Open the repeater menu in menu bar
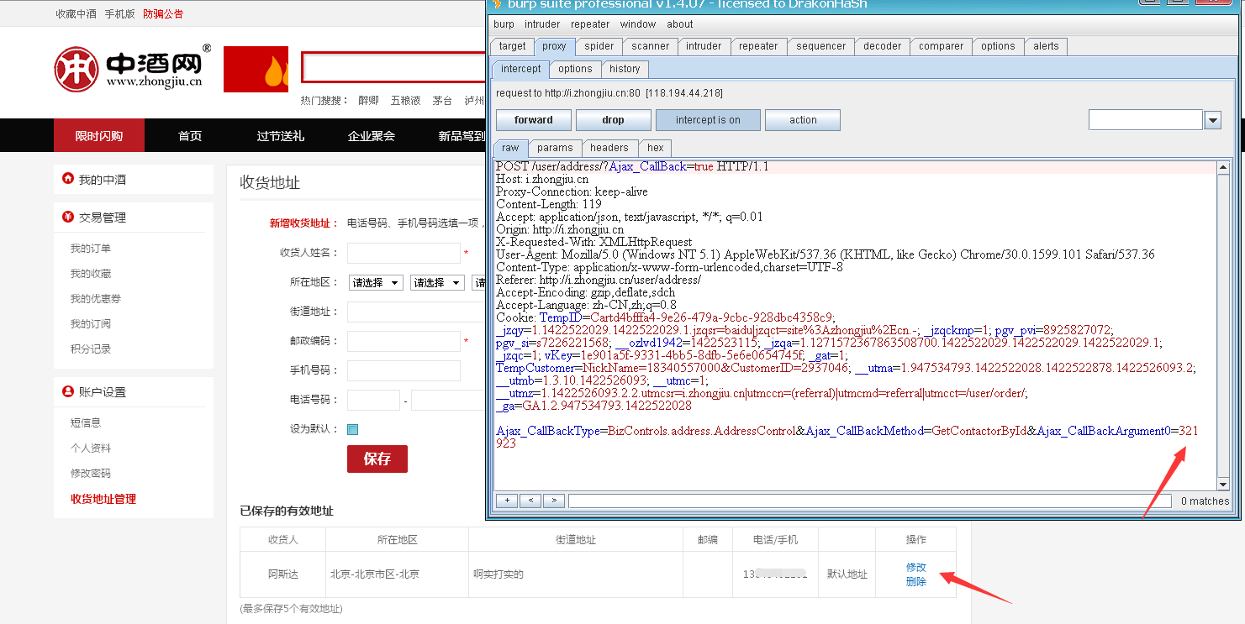The image size is (1245, 624). point(590,24)
